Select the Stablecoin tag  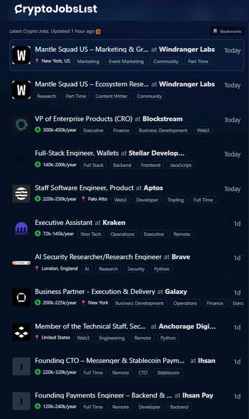pos(168,372)
